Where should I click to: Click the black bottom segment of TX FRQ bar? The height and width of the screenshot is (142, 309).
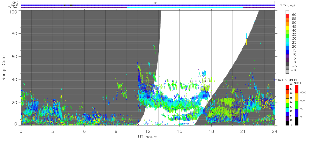pos(287,123)
